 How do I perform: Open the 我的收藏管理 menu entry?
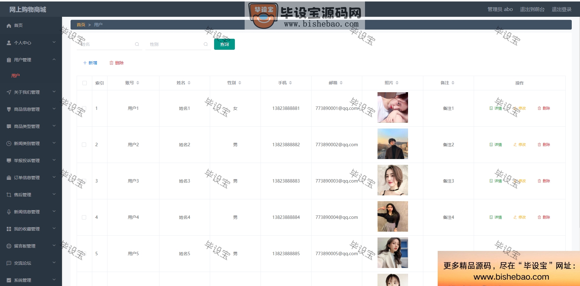click(x=31, y=229)
